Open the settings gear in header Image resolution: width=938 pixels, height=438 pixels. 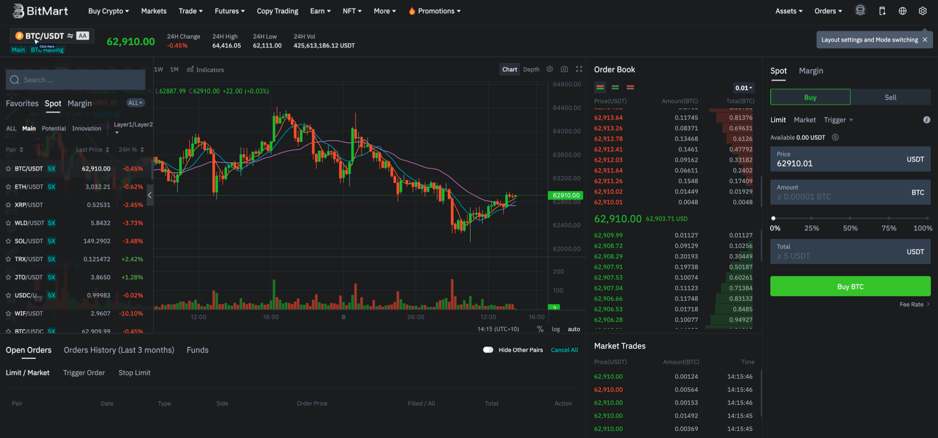923,11
